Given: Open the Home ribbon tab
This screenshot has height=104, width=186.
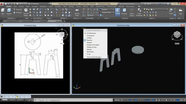Looking at the screenshot, I should tap(8, 6).
